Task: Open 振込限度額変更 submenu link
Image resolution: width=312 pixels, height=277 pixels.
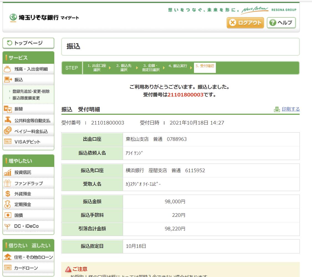Action: click(x=26, y=98)
